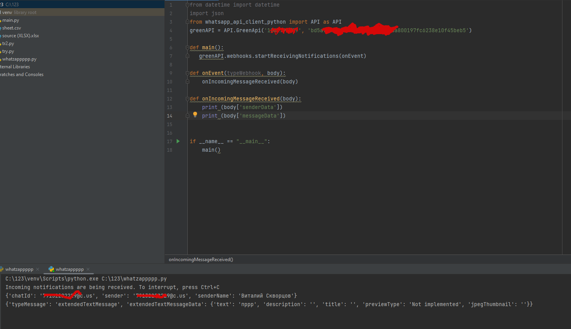Viewport: 571px width, 329px height.
Task: Click Python icon on the active whatzappppp run tab
Action: pos(51,269)
